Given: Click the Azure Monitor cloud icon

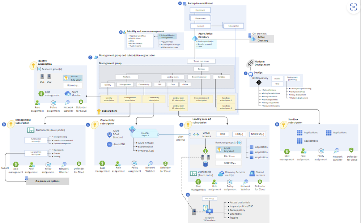Looking at the screenshot, I should tap(67, 94).
